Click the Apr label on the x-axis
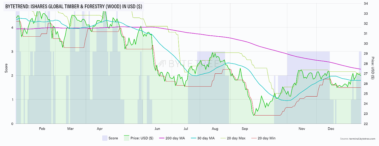This screenshot has height=146, width=379. tap(100, 129)
